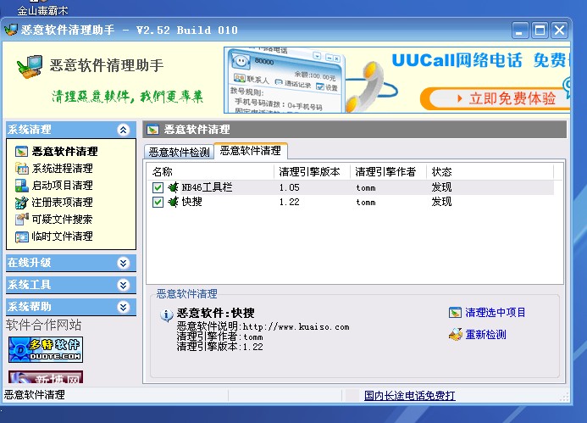Screen dimensions: 587x423
Task: Click the 清理选中项目 icon
Action: pyautogui.click(x=455, y=312)
